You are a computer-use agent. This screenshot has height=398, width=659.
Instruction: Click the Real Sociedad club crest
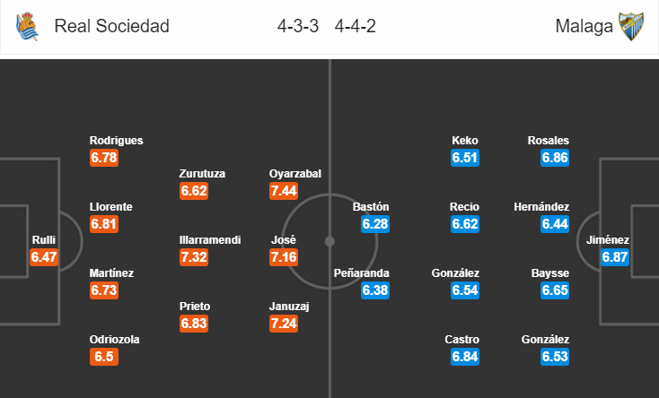tap(27, 26)
